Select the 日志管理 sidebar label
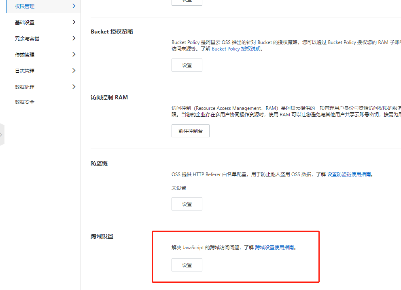 25,71
